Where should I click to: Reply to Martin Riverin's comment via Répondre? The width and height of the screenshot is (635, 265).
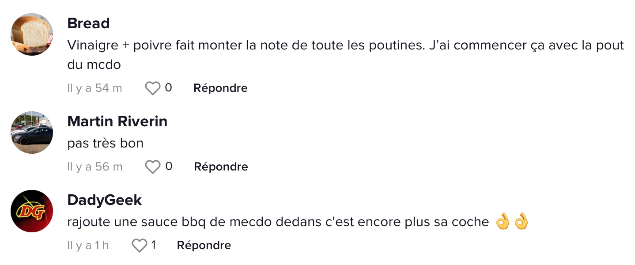(221, 167)
